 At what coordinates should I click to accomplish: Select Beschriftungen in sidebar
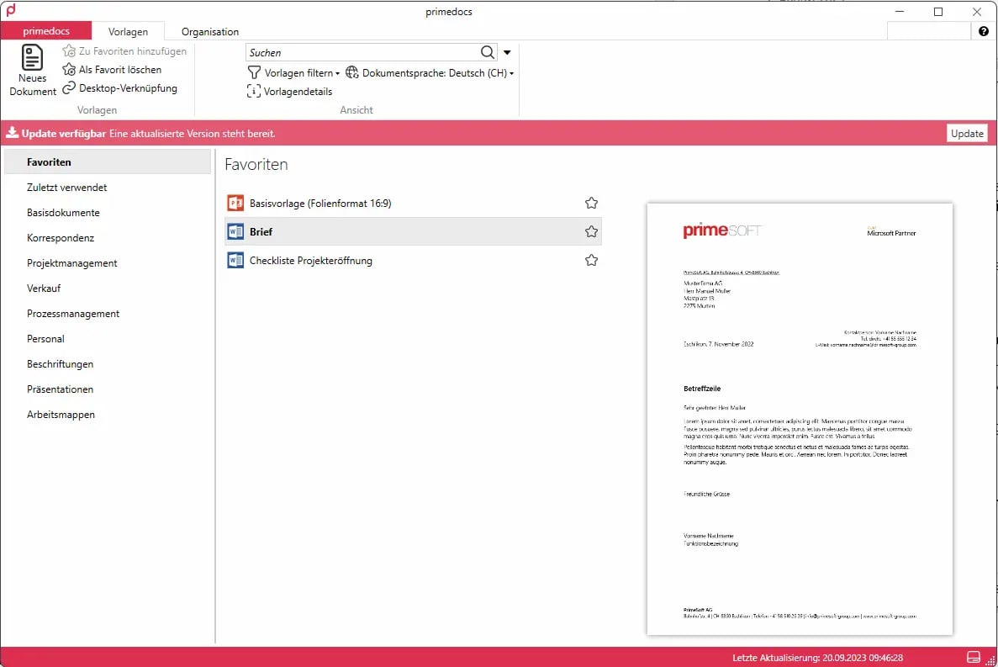tap(108, 364)
